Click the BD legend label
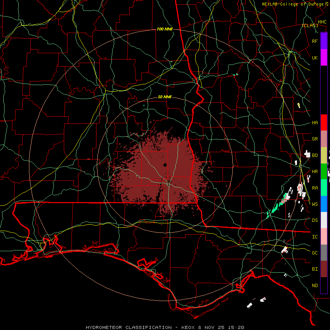 (x=315, y=155)
